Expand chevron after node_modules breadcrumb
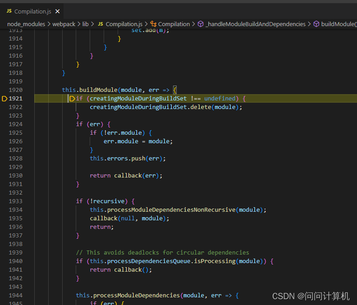This screenshot has width=357, height=305. coord(49,24)
